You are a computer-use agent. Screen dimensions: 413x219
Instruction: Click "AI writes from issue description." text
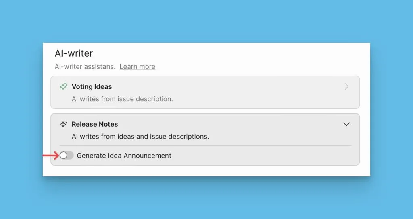[x=122, y=98]
